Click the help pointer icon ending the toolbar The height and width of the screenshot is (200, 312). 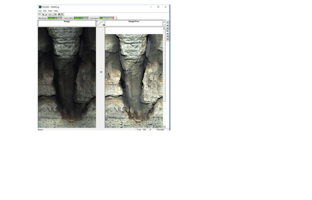62,14
